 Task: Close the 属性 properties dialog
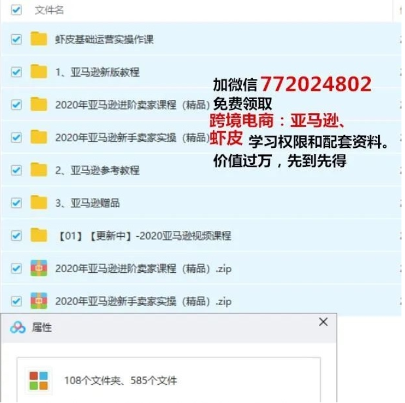323,322
